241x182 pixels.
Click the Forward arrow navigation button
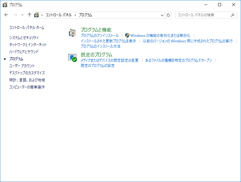(x=15, y=15)
